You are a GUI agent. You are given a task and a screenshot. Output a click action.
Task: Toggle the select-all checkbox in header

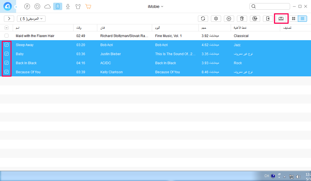(7, 28)
